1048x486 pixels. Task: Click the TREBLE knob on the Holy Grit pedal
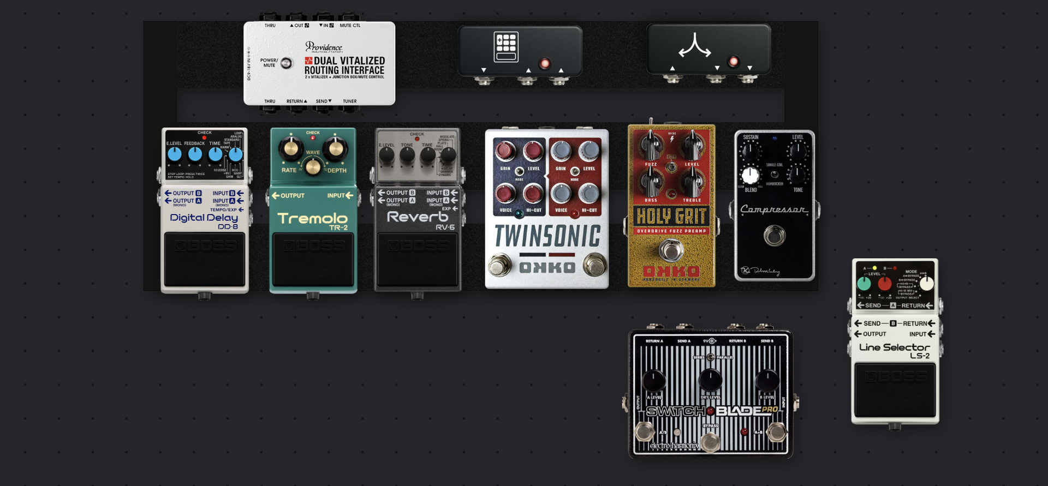(x=692, y=182)
